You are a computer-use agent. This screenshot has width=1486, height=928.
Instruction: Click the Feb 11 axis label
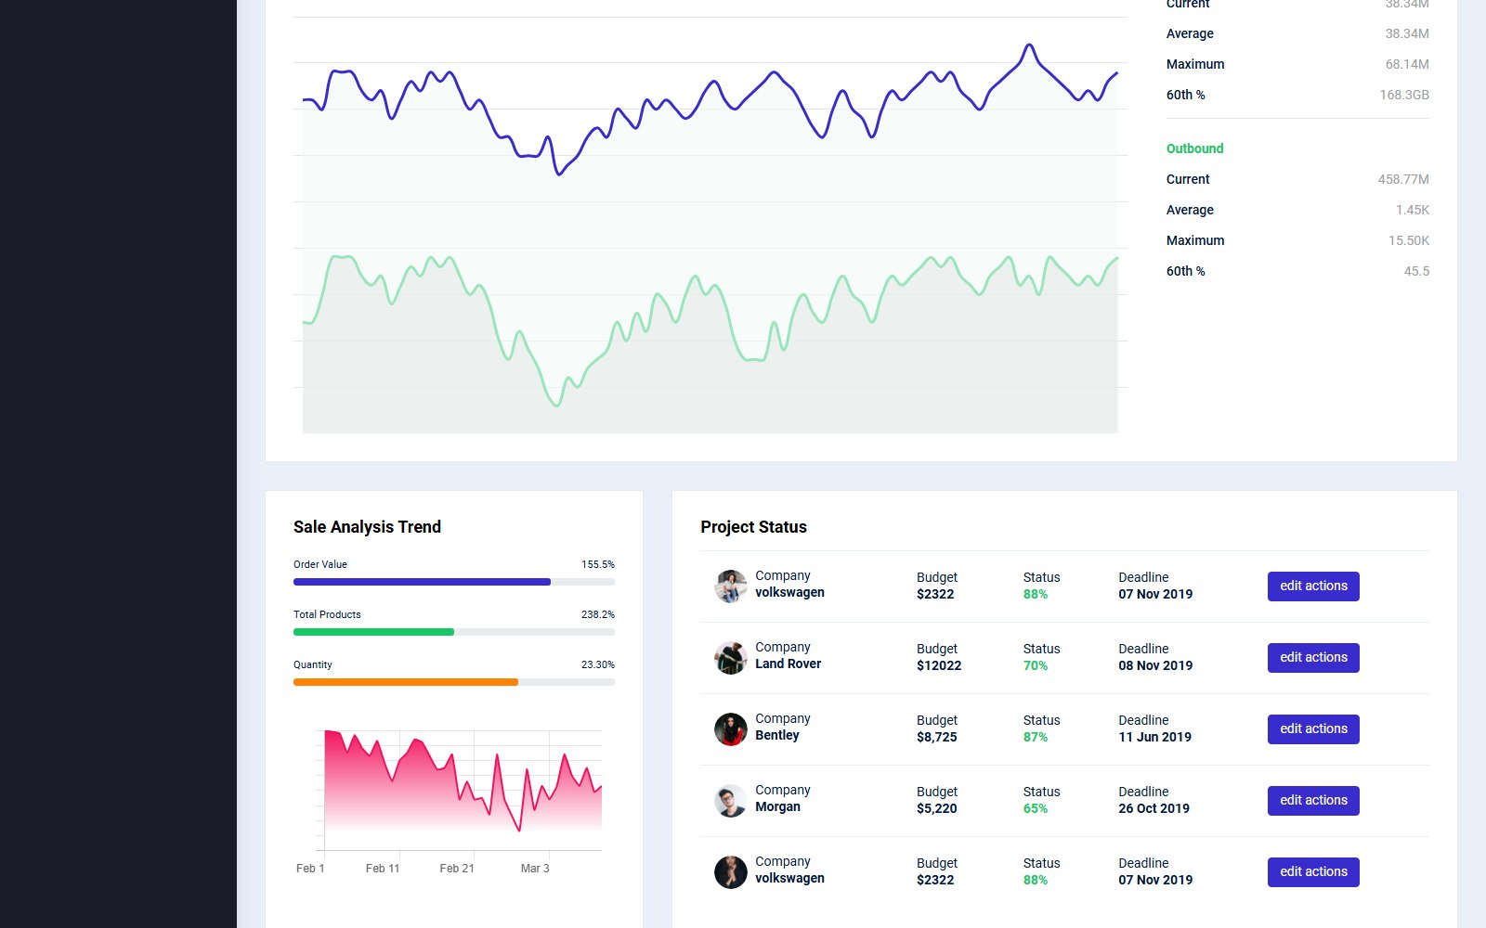[383, 869]
